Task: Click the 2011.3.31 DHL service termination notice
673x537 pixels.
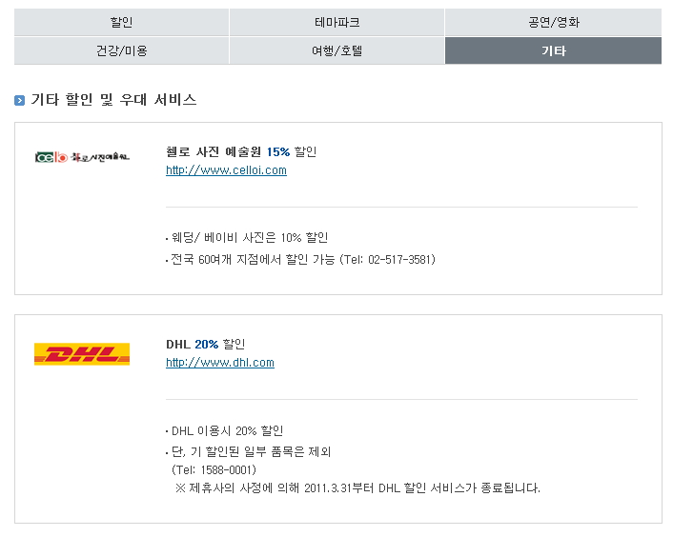Action: pos(357,488)
